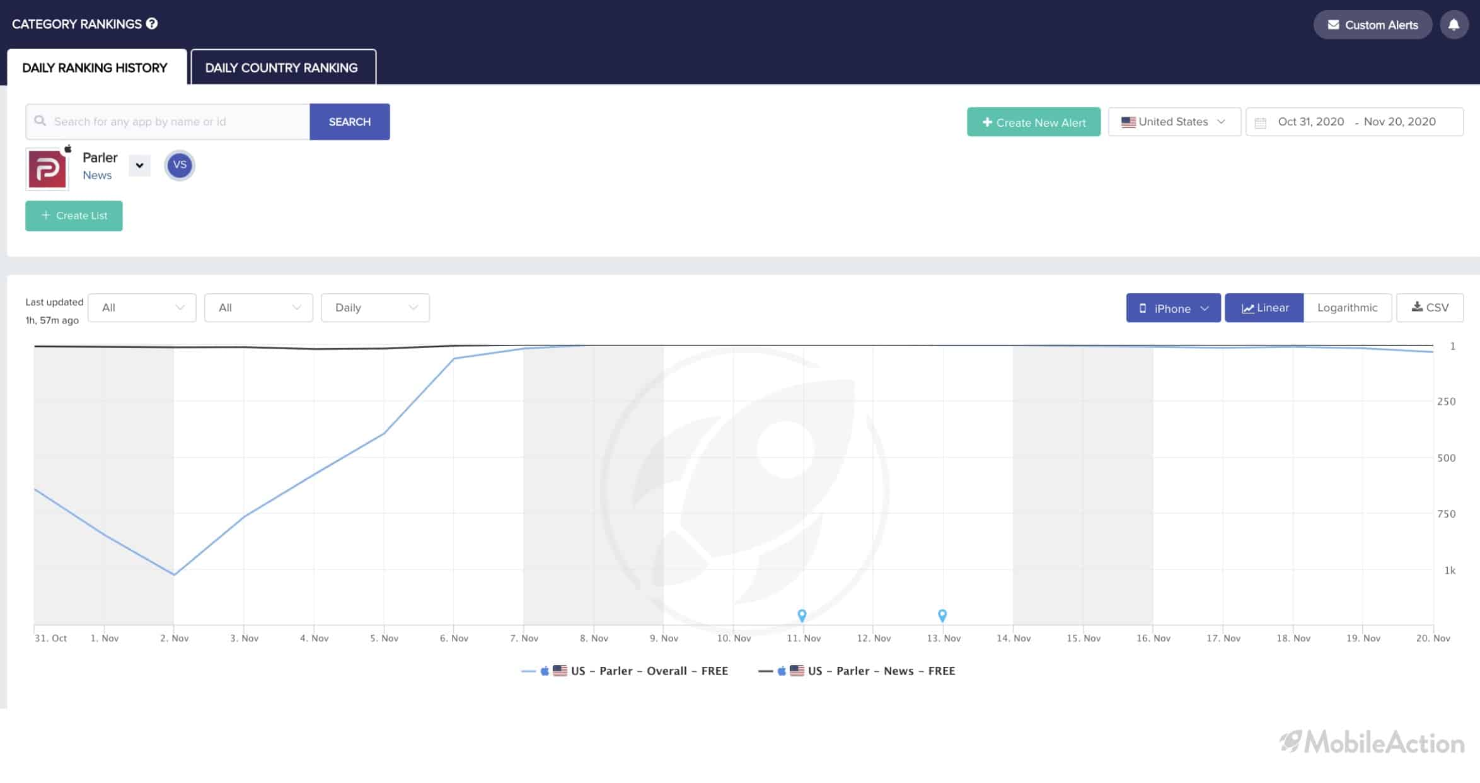
Task: Open the notifications bell
Action: click(1454, 25)
